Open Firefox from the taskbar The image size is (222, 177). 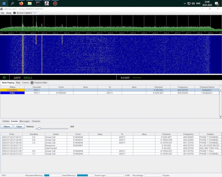21,4
